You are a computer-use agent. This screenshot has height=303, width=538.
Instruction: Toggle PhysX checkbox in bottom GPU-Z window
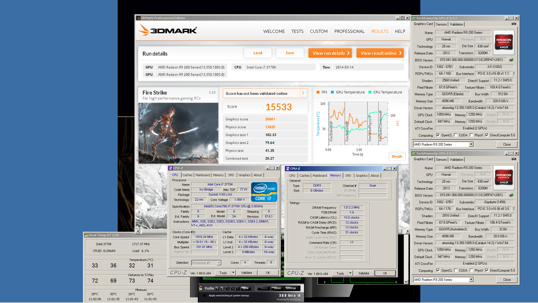[471, 270]
